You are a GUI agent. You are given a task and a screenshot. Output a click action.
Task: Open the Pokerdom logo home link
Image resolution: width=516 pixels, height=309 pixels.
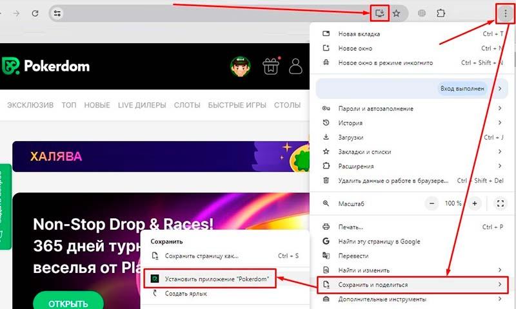click(x=46, y=66)
